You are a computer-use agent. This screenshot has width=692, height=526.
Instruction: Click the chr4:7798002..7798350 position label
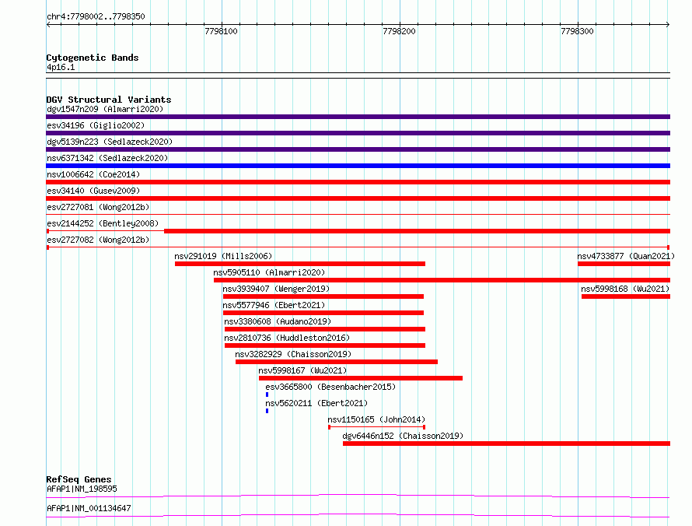96,16
